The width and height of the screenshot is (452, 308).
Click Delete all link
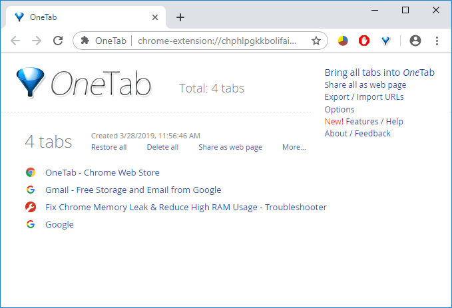tap(162, 147)
